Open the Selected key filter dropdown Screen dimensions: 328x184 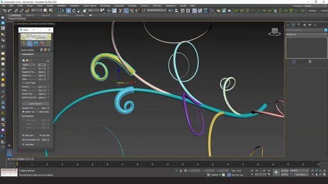click(299, 171)
